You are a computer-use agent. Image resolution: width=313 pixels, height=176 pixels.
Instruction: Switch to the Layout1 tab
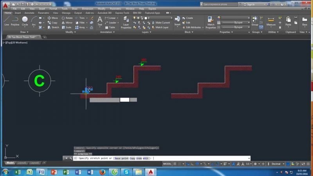(22, 163)
